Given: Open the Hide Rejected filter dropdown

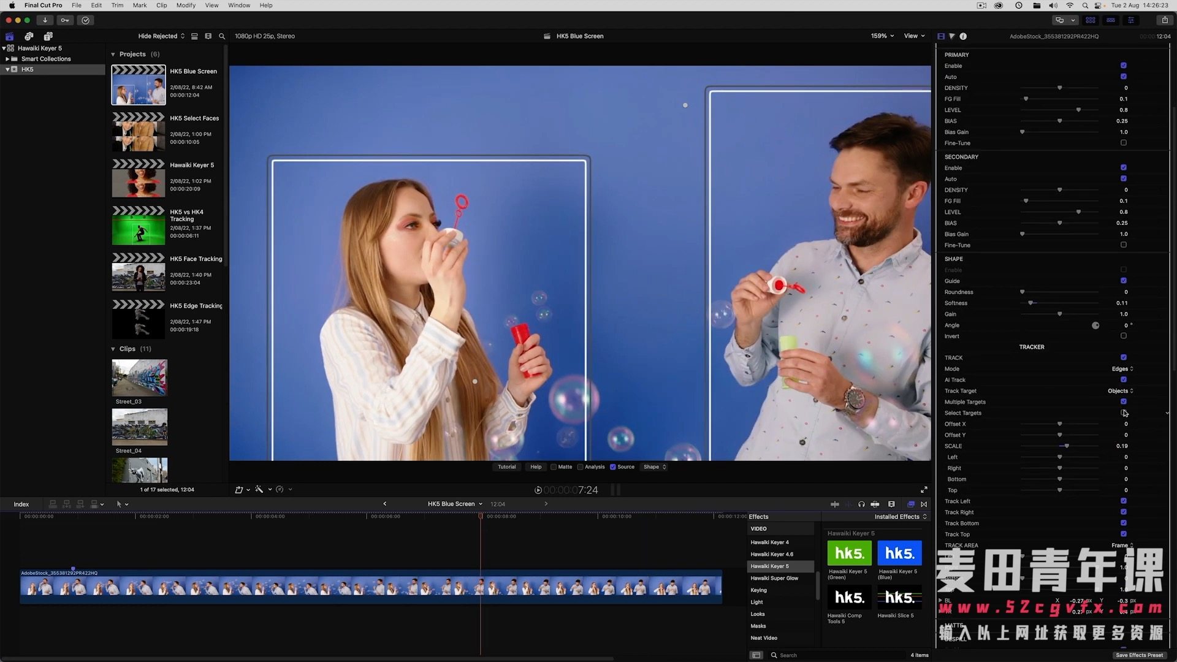Looking at the screenshot, I should point(161,36).
